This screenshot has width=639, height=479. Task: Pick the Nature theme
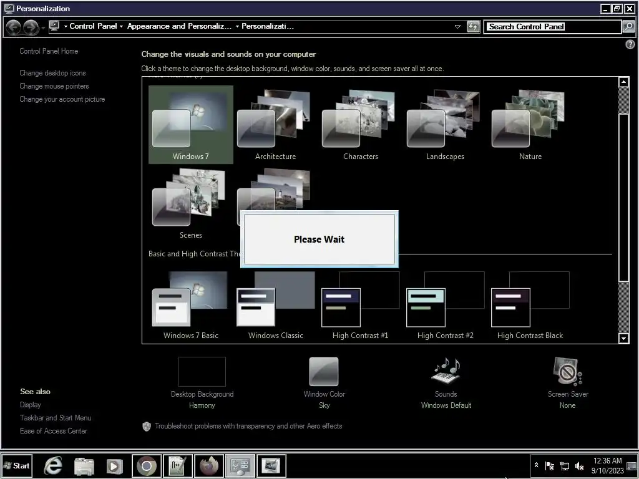(x=530, y=124)
